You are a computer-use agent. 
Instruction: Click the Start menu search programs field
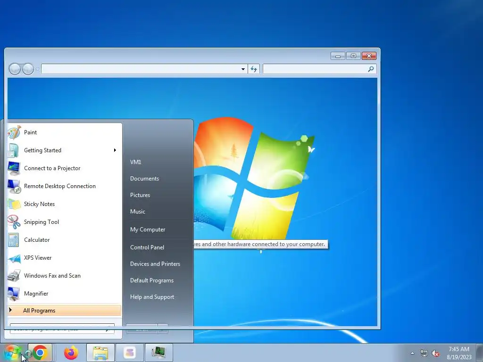point(62,329)
